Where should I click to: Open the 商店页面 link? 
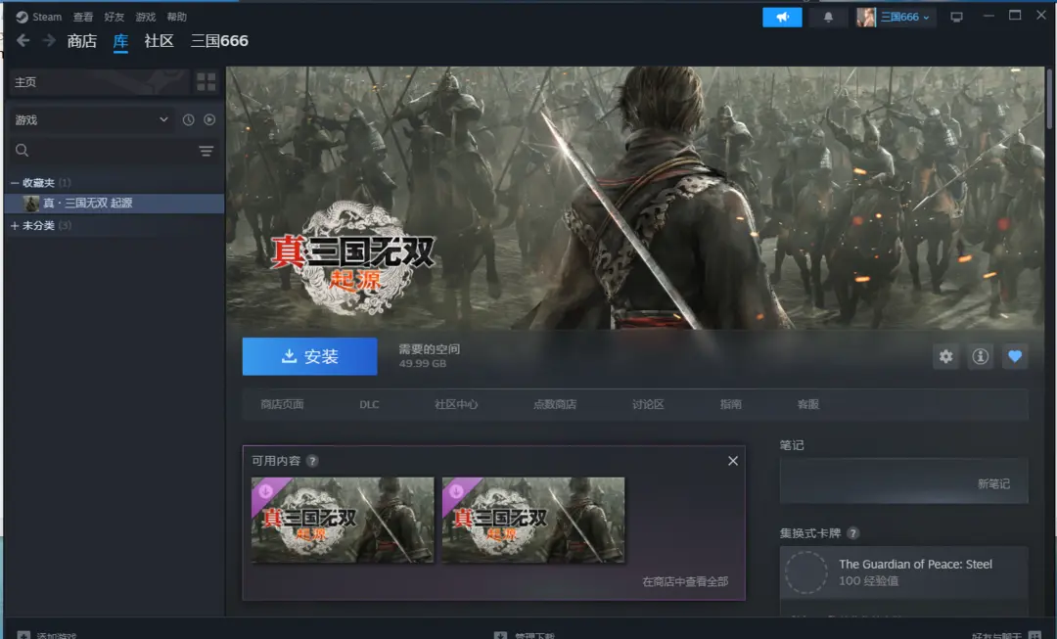tap(282, 404)
